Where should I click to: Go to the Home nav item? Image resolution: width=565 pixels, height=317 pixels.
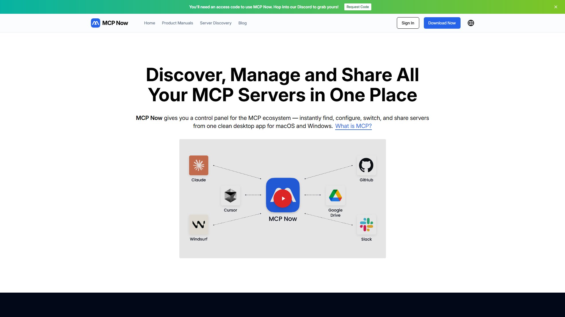[x=149, y=23]
